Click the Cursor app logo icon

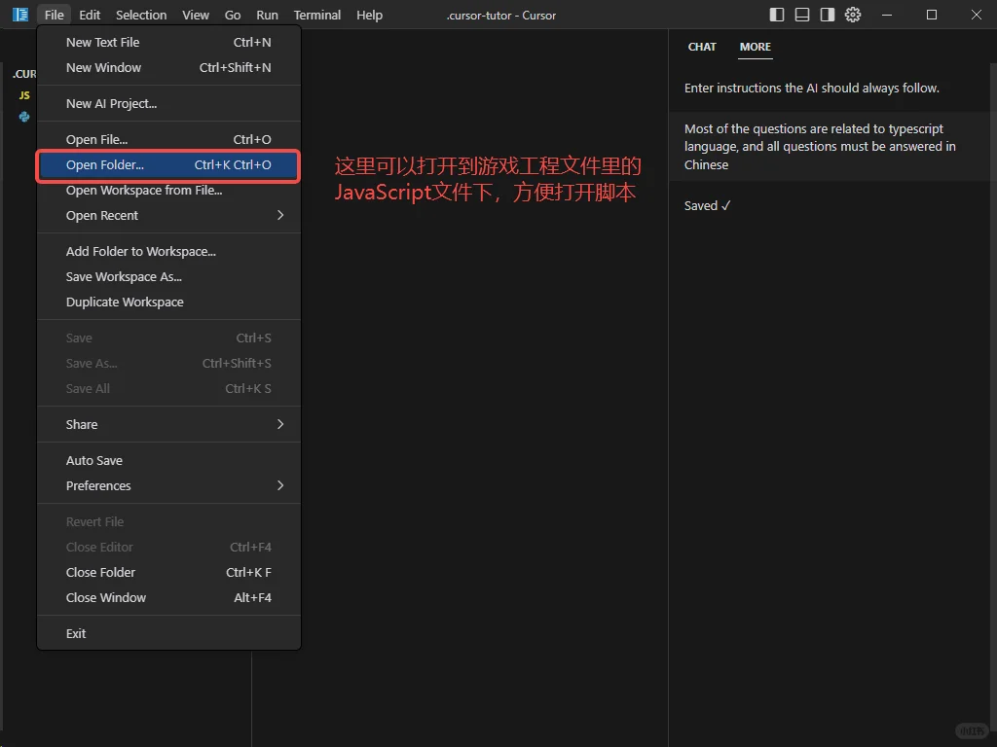(x=20, y=15)
